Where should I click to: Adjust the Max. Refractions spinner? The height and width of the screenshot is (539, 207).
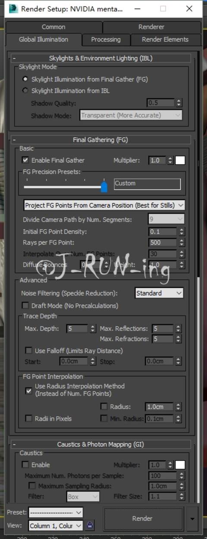tap(179, 339)
